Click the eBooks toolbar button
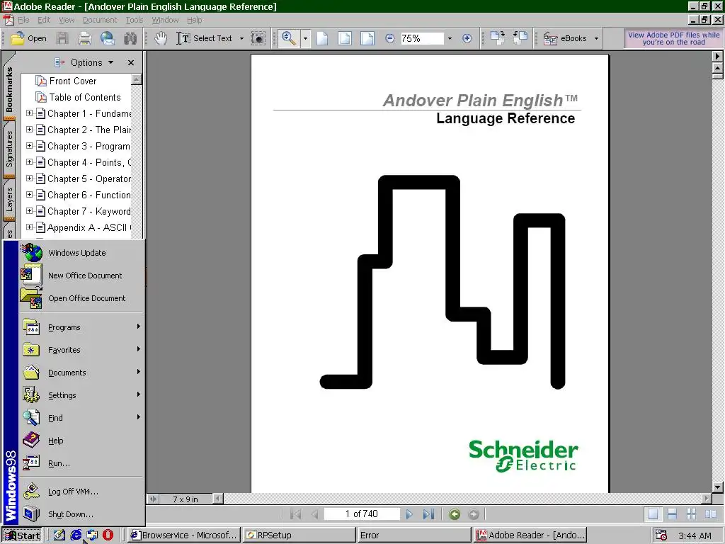This screenshot has height=544, width=725. coord(565,38)
